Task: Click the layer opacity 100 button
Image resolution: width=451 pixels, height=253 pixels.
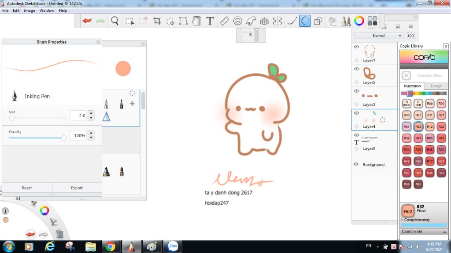Action: pos(410,36)
